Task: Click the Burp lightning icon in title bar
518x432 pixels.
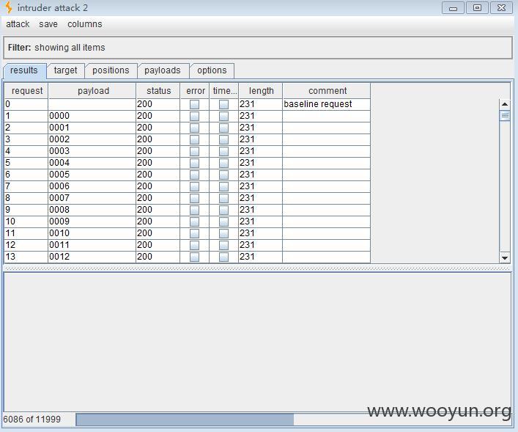Action: [9, 7]
